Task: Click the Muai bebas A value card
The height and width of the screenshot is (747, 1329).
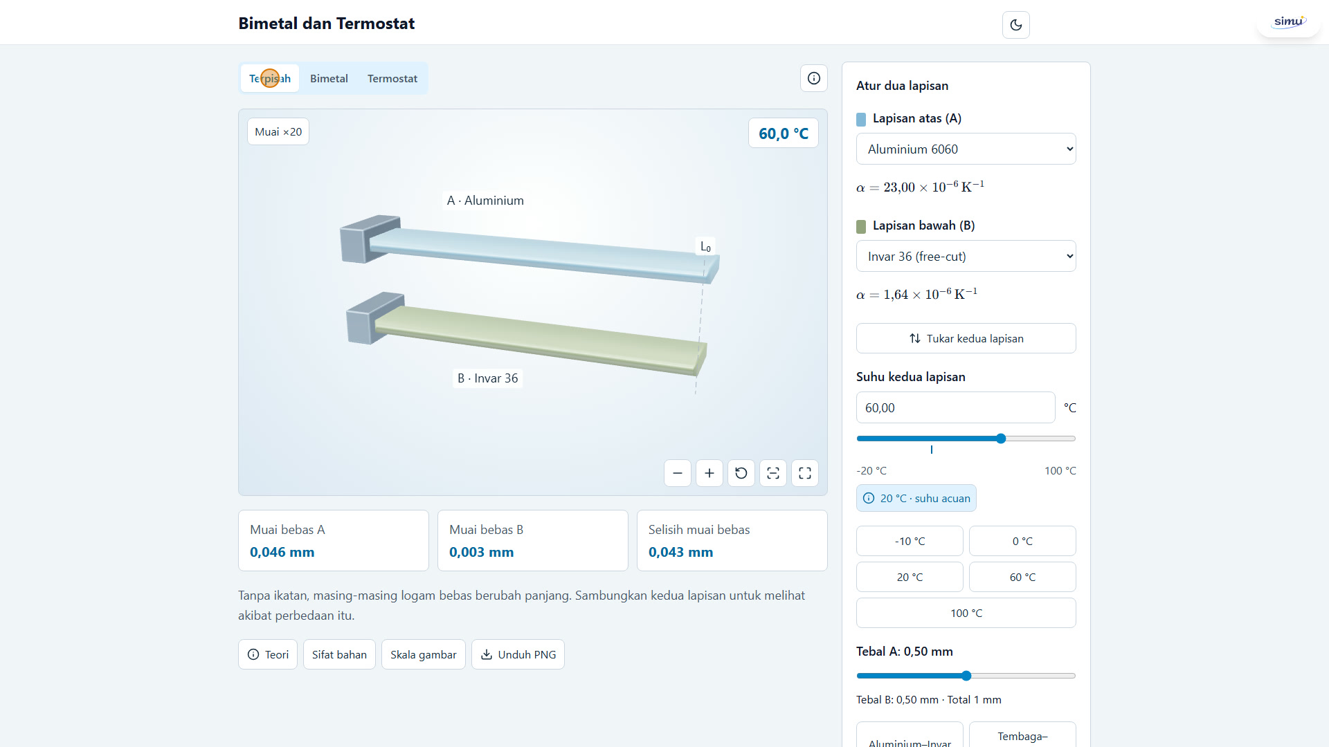Action: pyautogui.click(x=334, y=540)
